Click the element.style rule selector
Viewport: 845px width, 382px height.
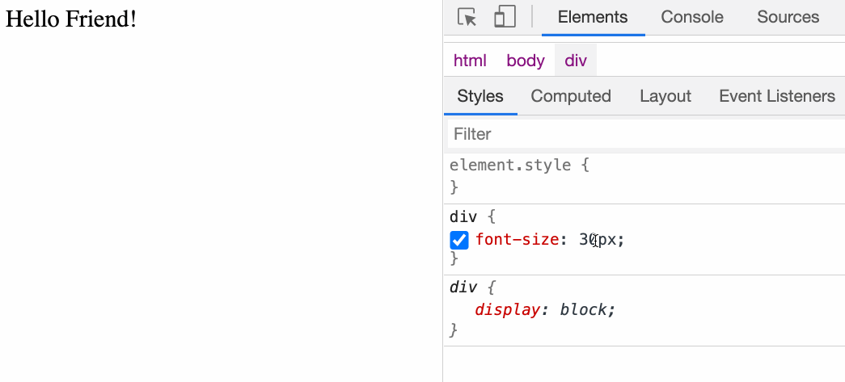(x=509, y=165)
